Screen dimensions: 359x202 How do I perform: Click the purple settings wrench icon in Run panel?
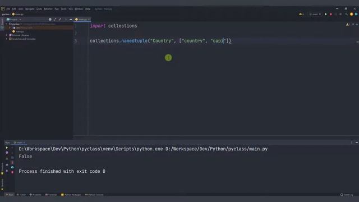7,153
